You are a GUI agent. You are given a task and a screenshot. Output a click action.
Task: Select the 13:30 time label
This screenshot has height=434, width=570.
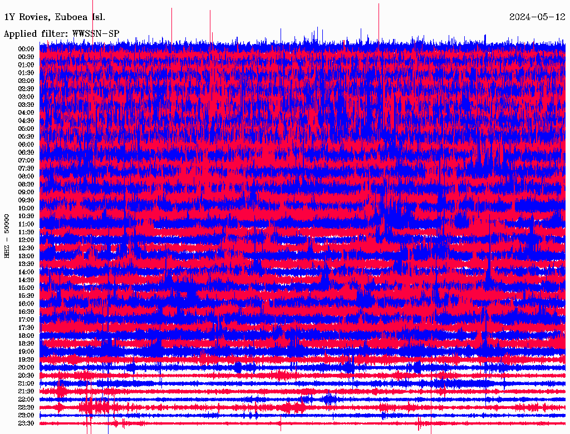point(26,264)
